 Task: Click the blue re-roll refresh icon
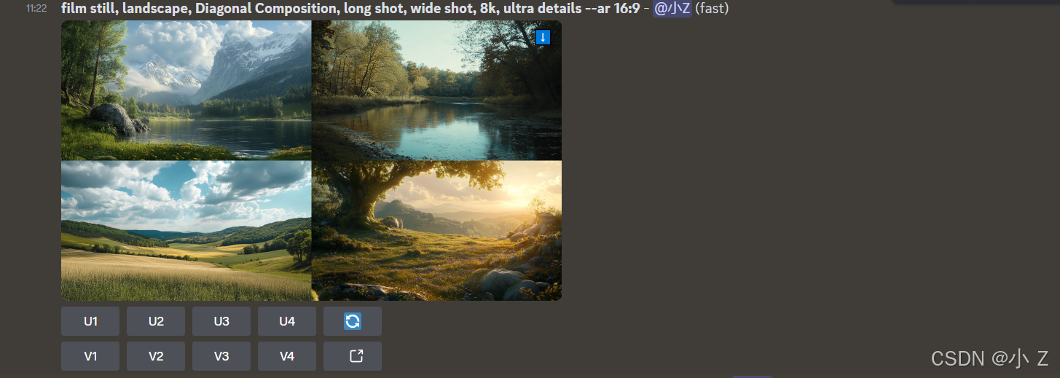(353, 321)
